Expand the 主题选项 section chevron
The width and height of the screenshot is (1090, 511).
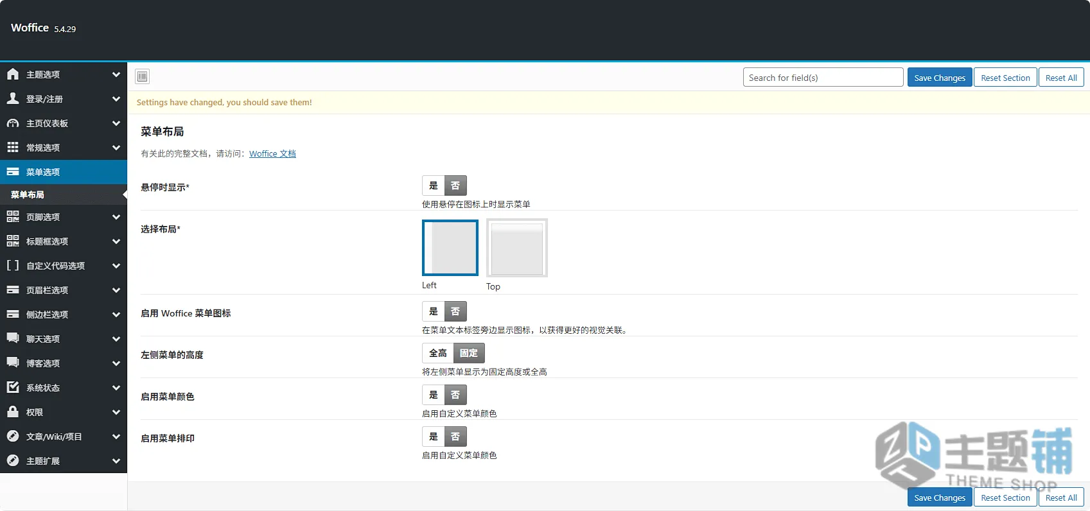116,74
